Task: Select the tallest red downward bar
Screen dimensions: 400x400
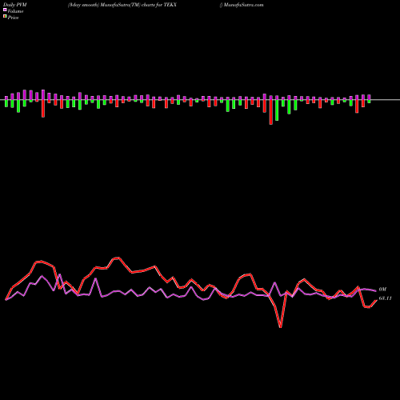Action: [x=271, y=110]
